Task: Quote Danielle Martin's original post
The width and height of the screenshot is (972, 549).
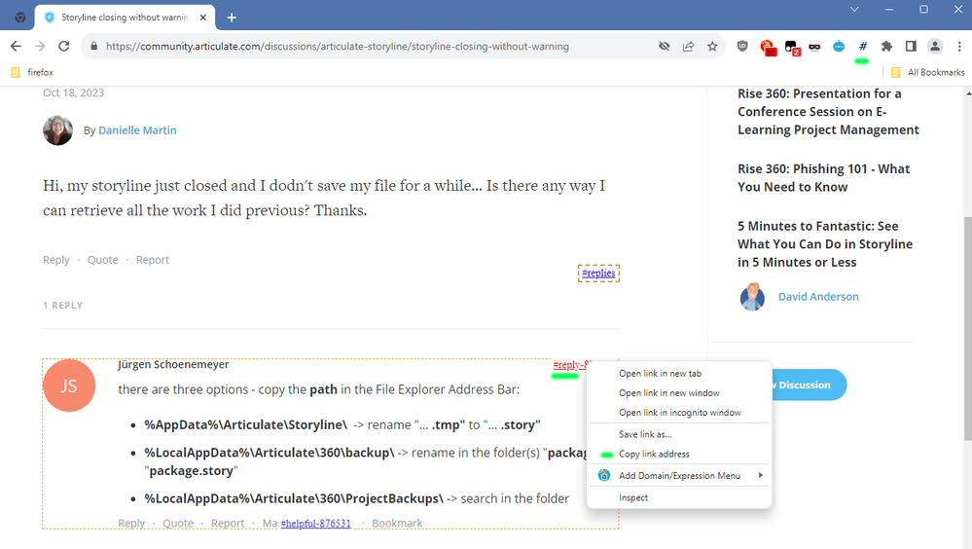Action: [102, 260]
